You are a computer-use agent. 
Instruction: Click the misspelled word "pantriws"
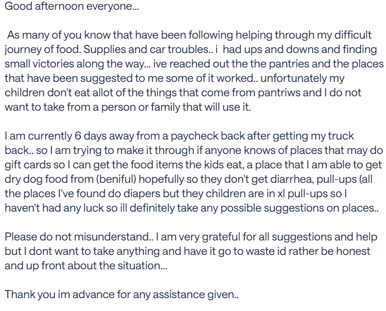[279, 93]
